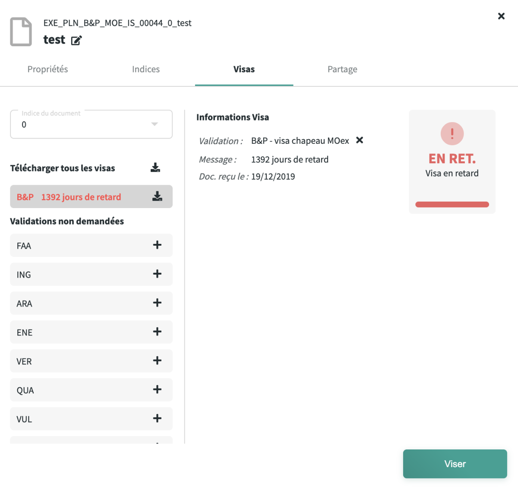Add the VER validation with the plus icon
Viewport: 518px width, 487px height.
157,361
